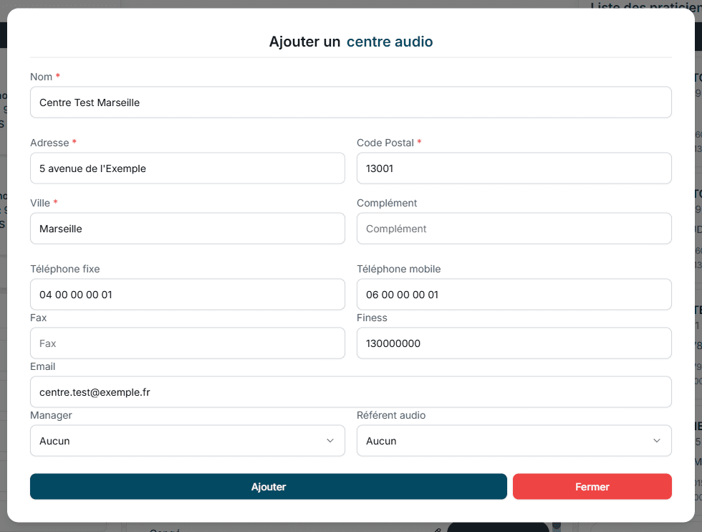Open the Référent audio dropdown

click(x=514, y=440)
